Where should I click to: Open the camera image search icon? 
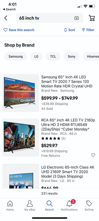tap(77, 18)
